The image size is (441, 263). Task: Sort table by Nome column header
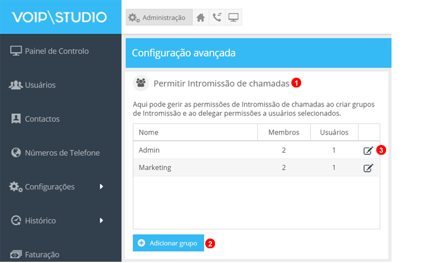point(149,132)
